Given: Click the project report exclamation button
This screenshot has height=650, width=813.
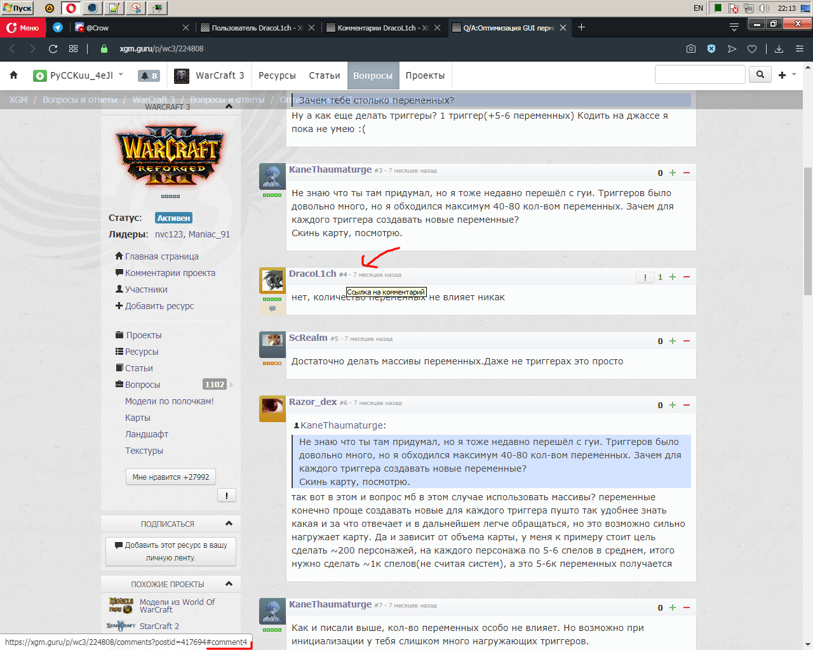Looking at the screenshot, I should point(227,495).
